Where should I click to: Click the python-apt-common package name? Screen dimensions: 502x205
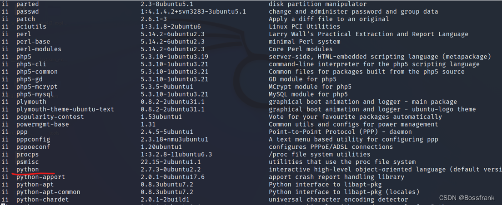pyautogui.click(x=48, y=192)
